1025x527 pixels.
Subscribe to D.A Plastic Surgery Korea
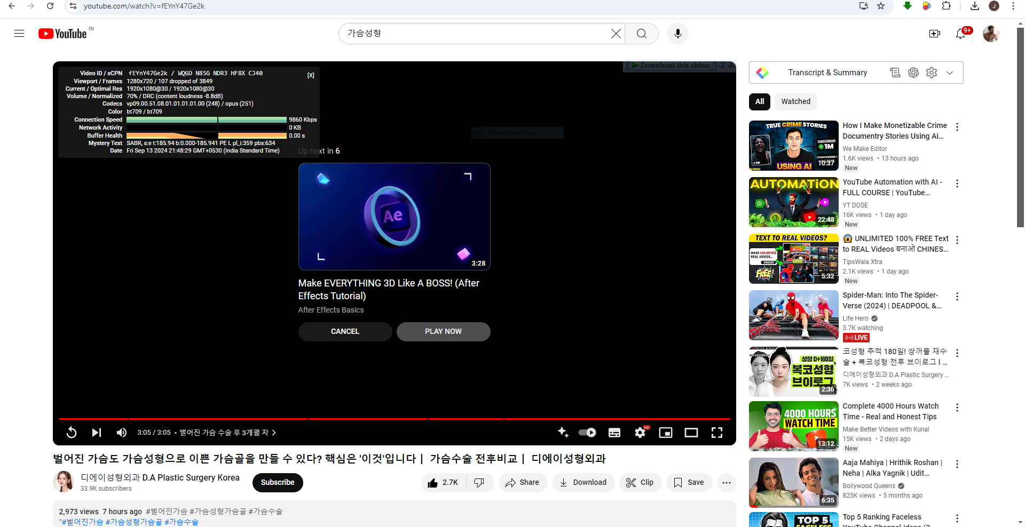pyautogui.click(x=278, y=482)
